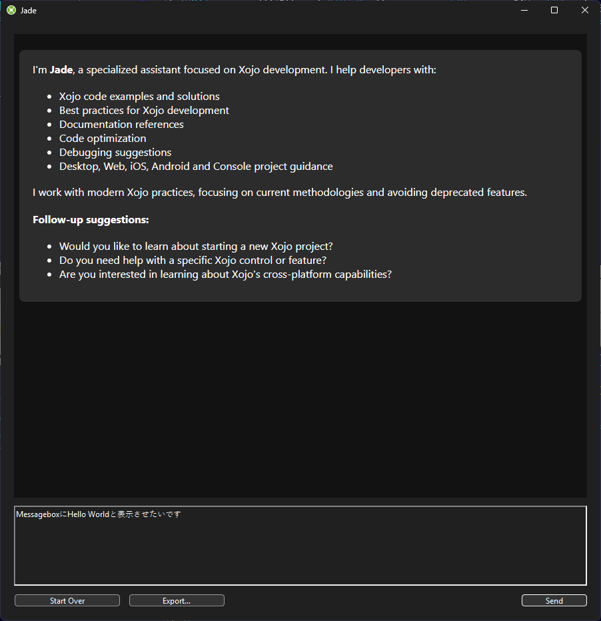Select the 'cross-platform capabilities' suggestion

pyautogui.click(x=225, y=275)
